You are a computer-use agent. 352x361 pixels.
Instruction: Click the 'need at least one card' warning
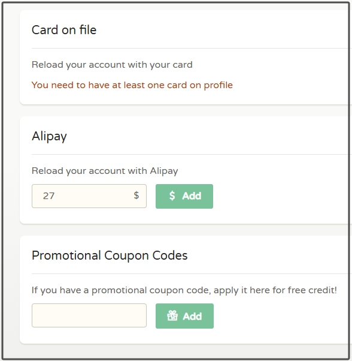point(132,85)
